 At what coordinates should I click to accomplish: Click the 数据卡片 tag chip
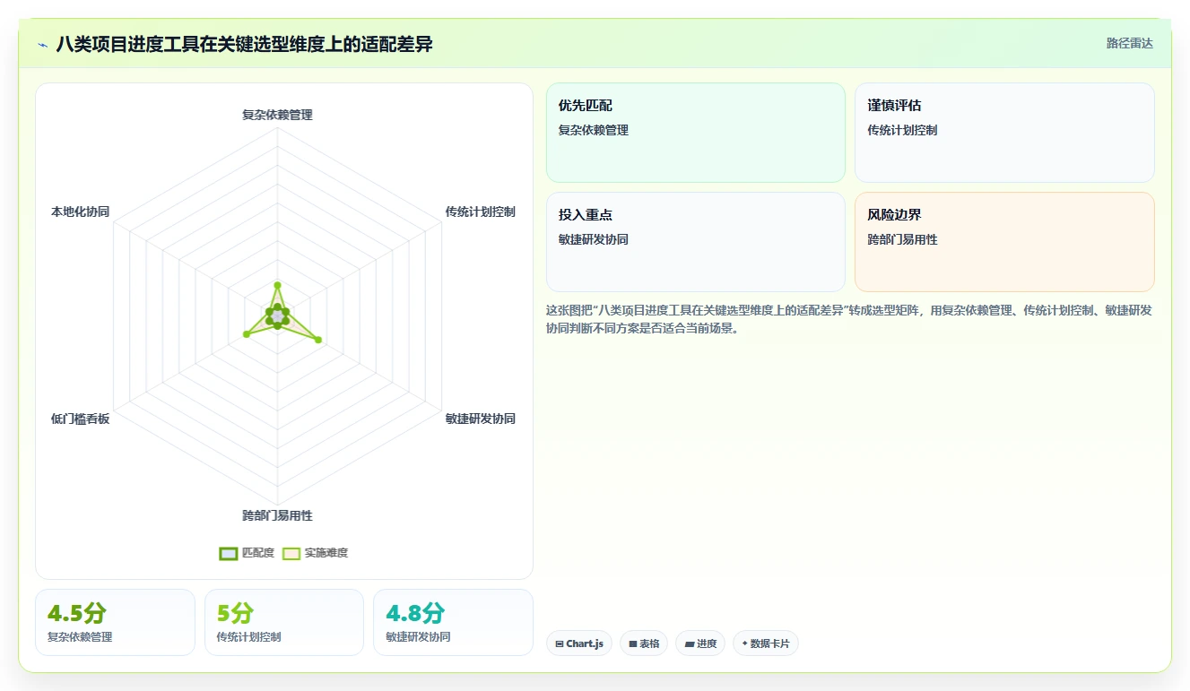coord(765,643)
